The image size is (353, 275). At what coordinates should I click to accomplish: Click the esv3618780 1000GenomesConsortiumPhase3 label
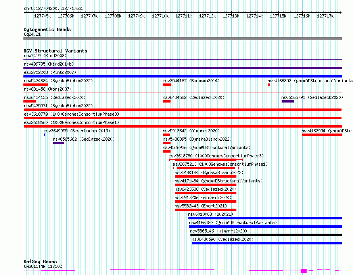point(216,156)
